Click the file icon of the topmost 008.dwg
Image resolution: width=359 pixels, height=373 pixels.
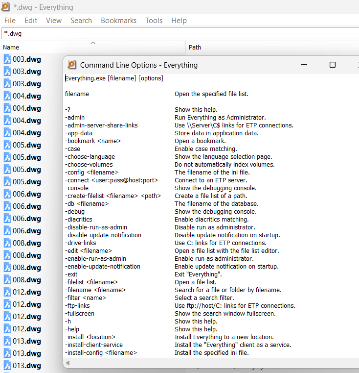7,243
